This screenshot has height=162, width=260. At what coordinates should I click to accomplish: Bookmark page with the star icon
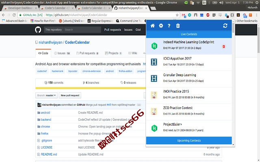177,15
